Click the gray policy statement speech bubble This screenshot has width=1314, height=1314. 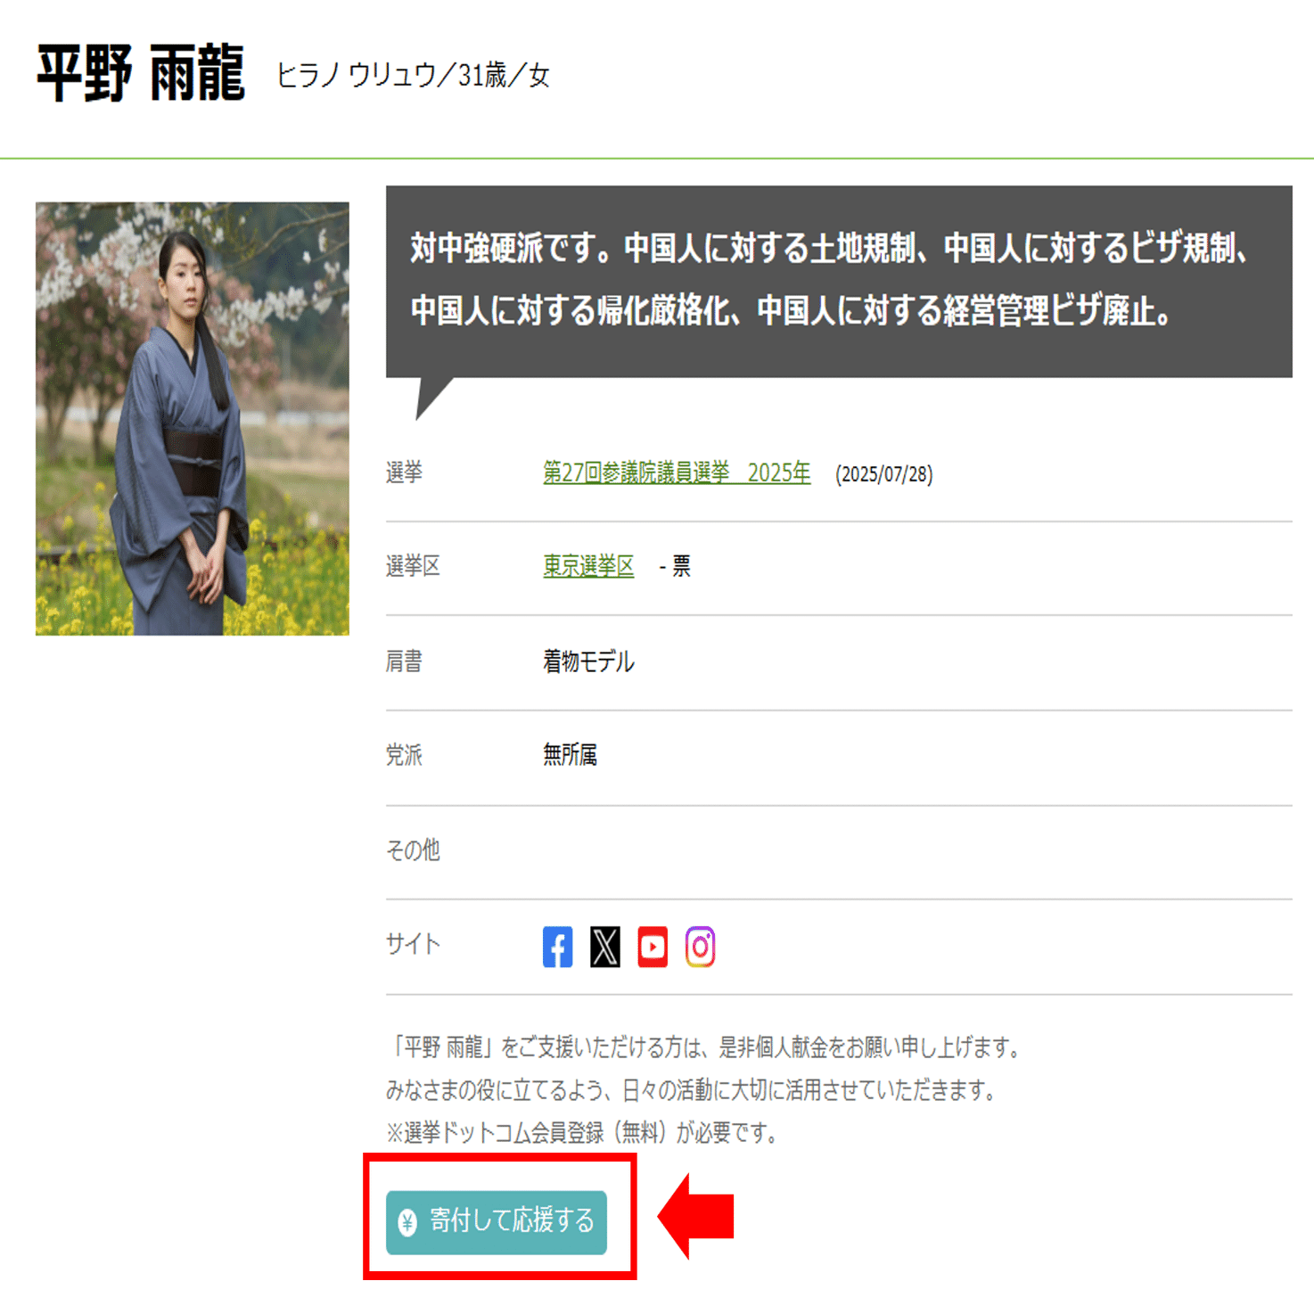pyautogui.click(x=839, y=282)
